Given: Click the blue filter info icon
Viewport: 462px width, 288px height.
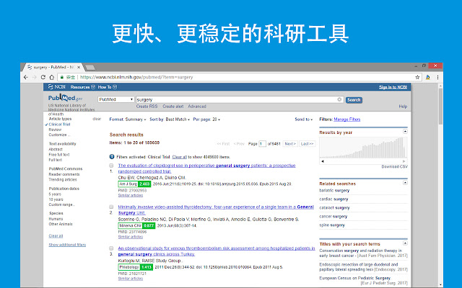Looking at the screenshot, I should (x=112, y=157).
